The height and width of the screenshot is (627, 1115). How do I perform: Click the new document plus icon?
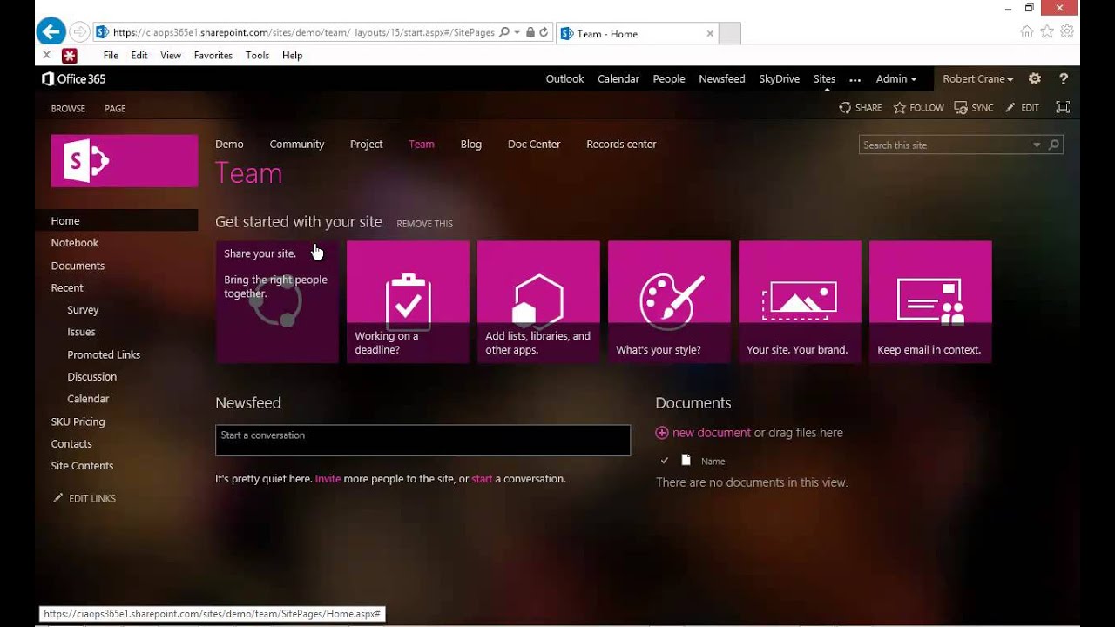click(662, 433)
